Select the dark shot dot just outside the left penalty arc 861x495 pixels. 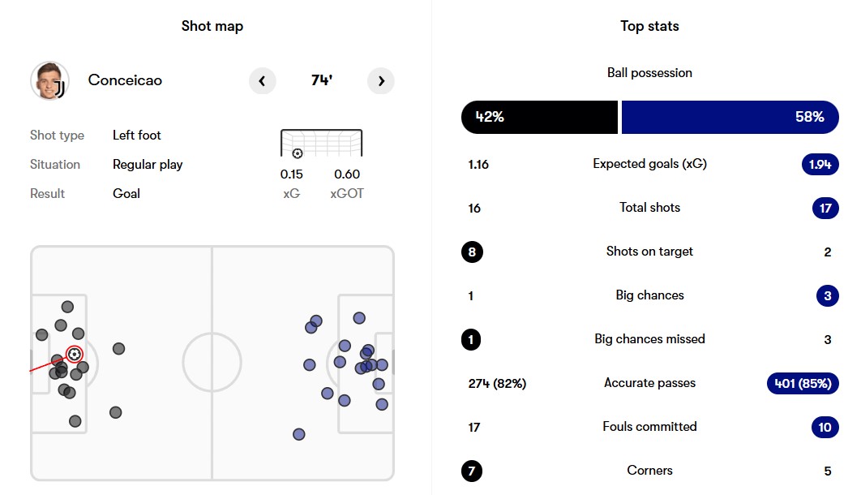(118, 349)
